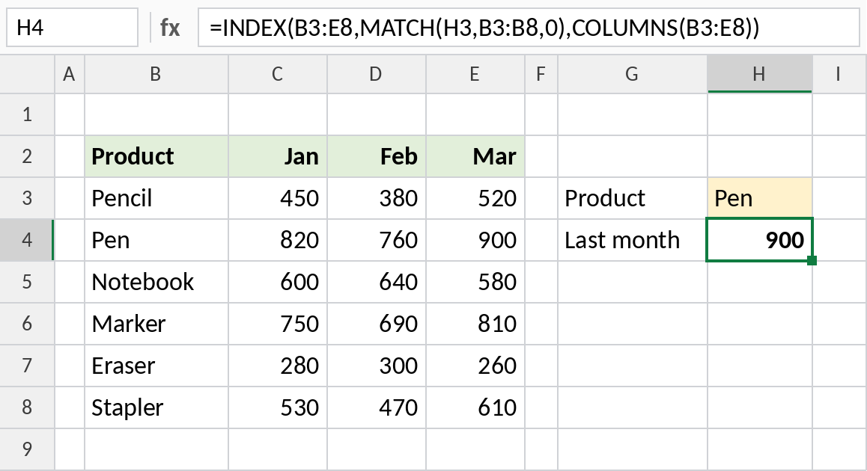This screenshot has height=471, width=867.
Task: Click Pencil's Feb value 380
Action: (377, 198)
